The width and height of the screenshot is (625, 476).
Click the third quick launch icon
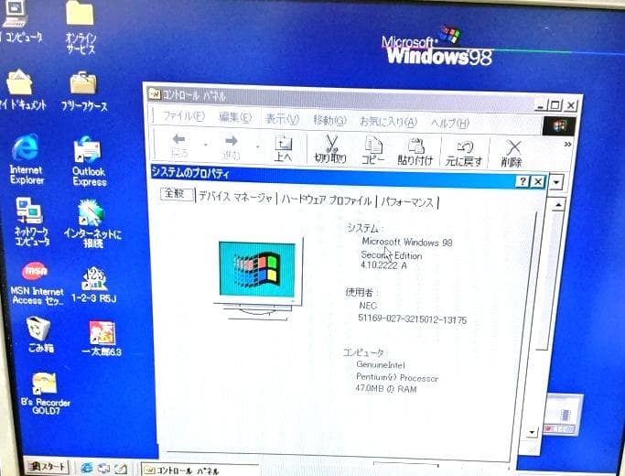[x=121, y=469]
